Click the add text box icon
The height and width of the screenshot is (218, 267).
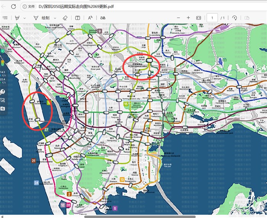(77, 18)
